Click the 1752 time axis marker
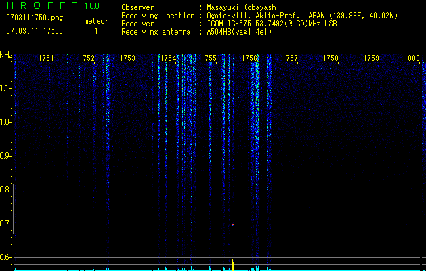The image size is (426, 271). click(x=87, y=58)
